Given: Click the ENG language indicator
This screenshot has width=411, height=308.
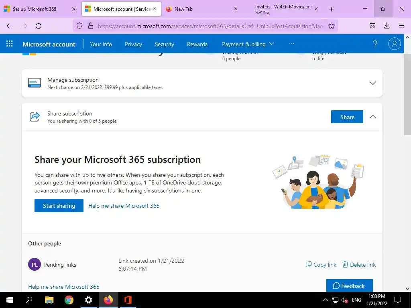Looking at the screenshot, I should click(x=356, y=300).
